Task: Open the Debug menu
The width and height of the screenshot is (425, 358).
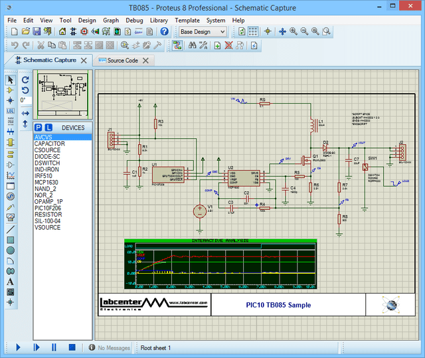Action: coord(134,21)
